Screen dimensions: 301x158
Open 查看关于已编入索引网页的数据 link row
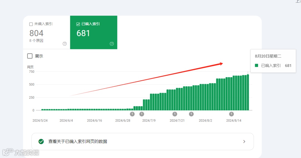click(x=143, y=142)
